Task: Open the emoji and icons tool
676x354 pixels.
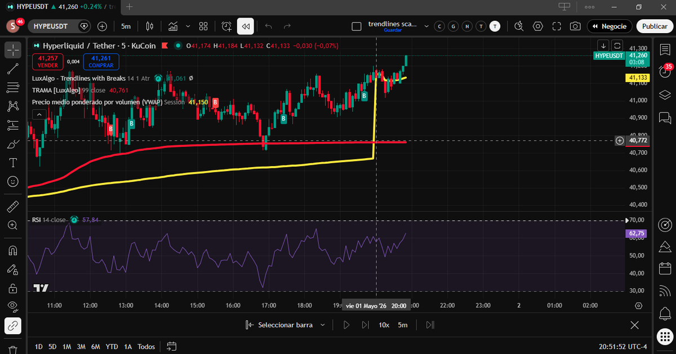Action: tap(13, 182)
